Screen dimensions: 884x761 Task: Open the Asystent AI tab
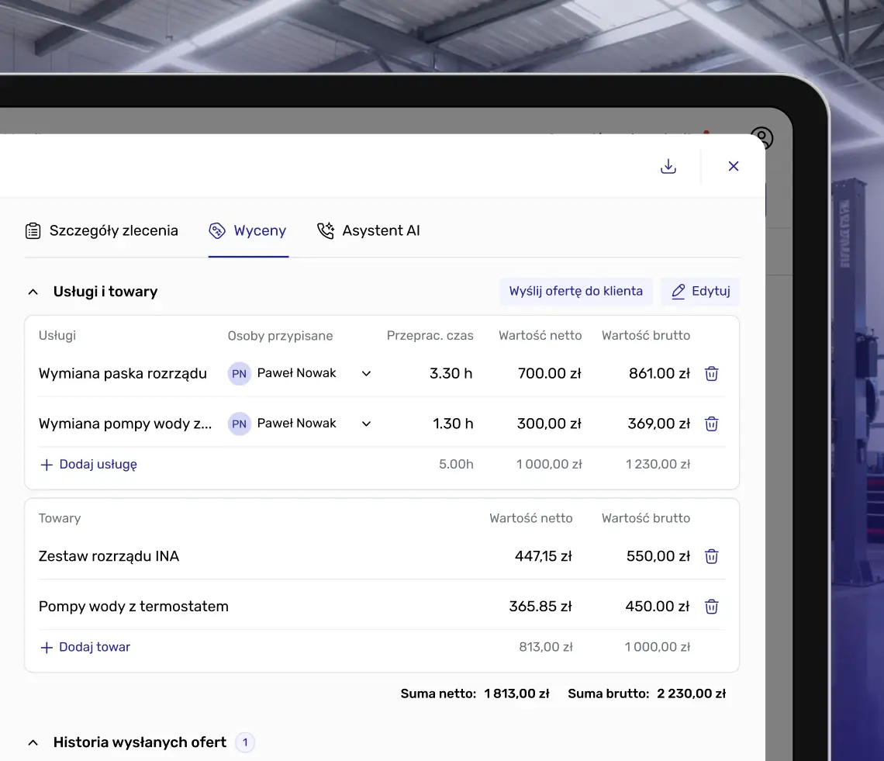368,230
